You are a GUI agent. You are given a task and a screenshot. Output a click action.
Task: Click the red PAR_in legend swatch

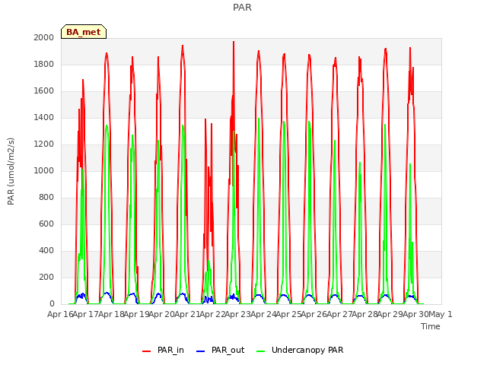[146, 351]
